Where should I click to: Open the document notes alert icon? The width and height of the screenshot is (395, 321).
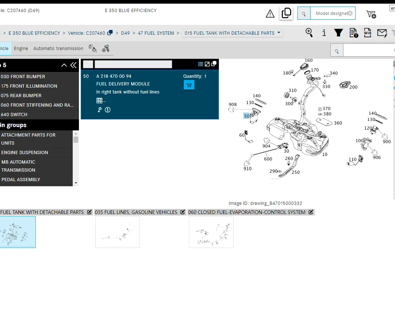coord(354,33)
